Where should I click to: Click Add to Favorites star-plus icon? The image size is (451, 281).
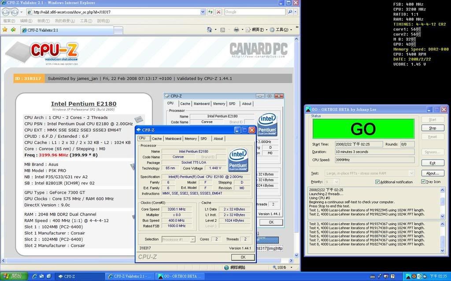[13, 29]
